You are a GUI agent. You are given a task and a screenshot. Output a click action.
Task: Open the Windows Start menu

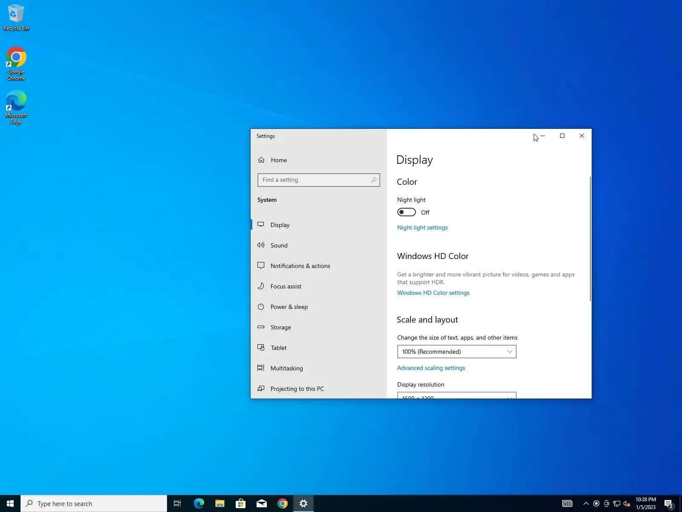pos(10,503)
